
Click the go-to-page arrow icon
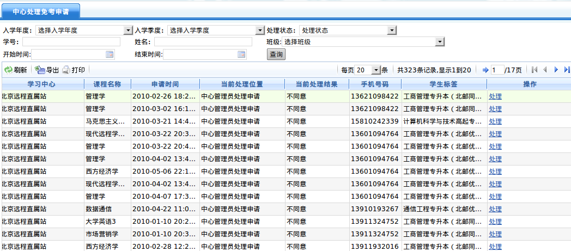click(x=485, y=70)
